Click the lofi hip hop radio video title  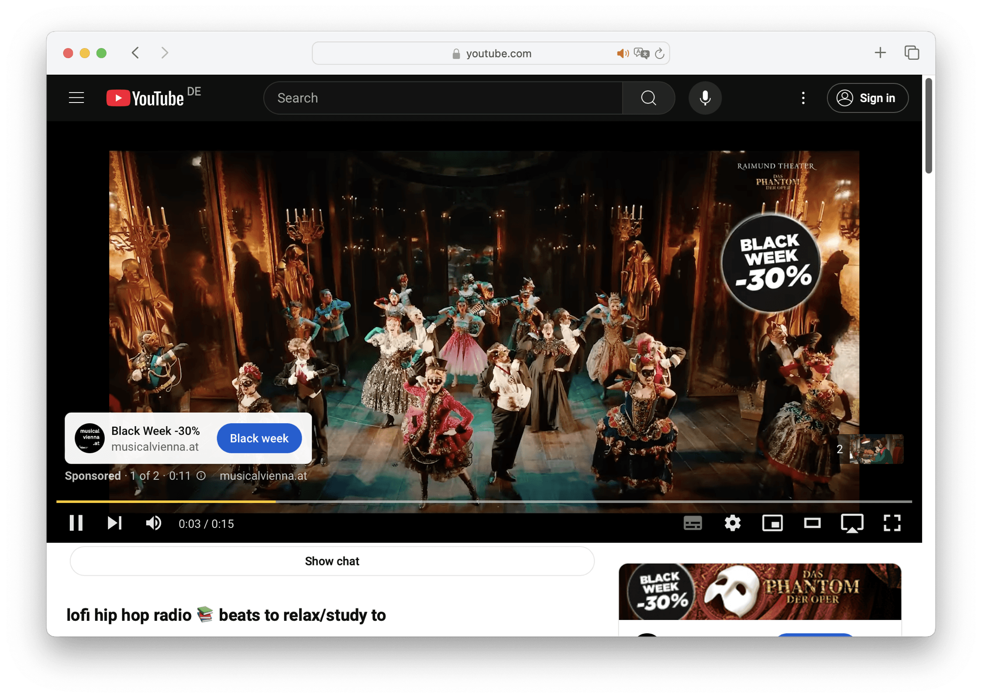(226, 615)
